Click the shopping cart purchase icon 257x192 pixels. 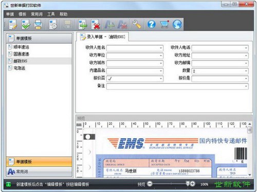click(164, 24)
